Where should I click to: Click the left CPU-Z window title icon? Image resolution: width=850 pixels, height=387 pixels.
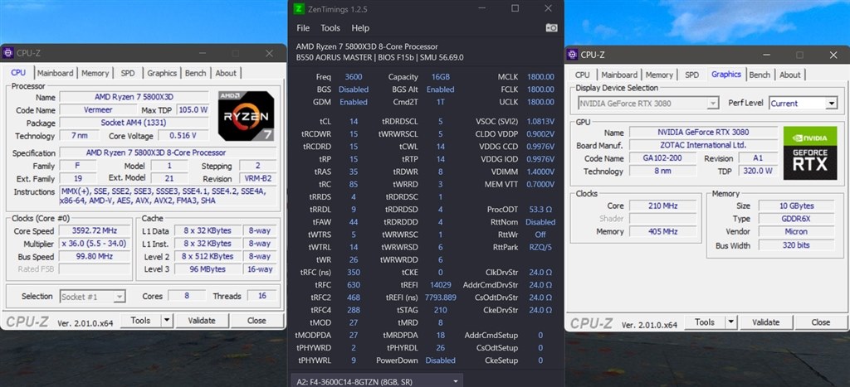pos(7,53)
